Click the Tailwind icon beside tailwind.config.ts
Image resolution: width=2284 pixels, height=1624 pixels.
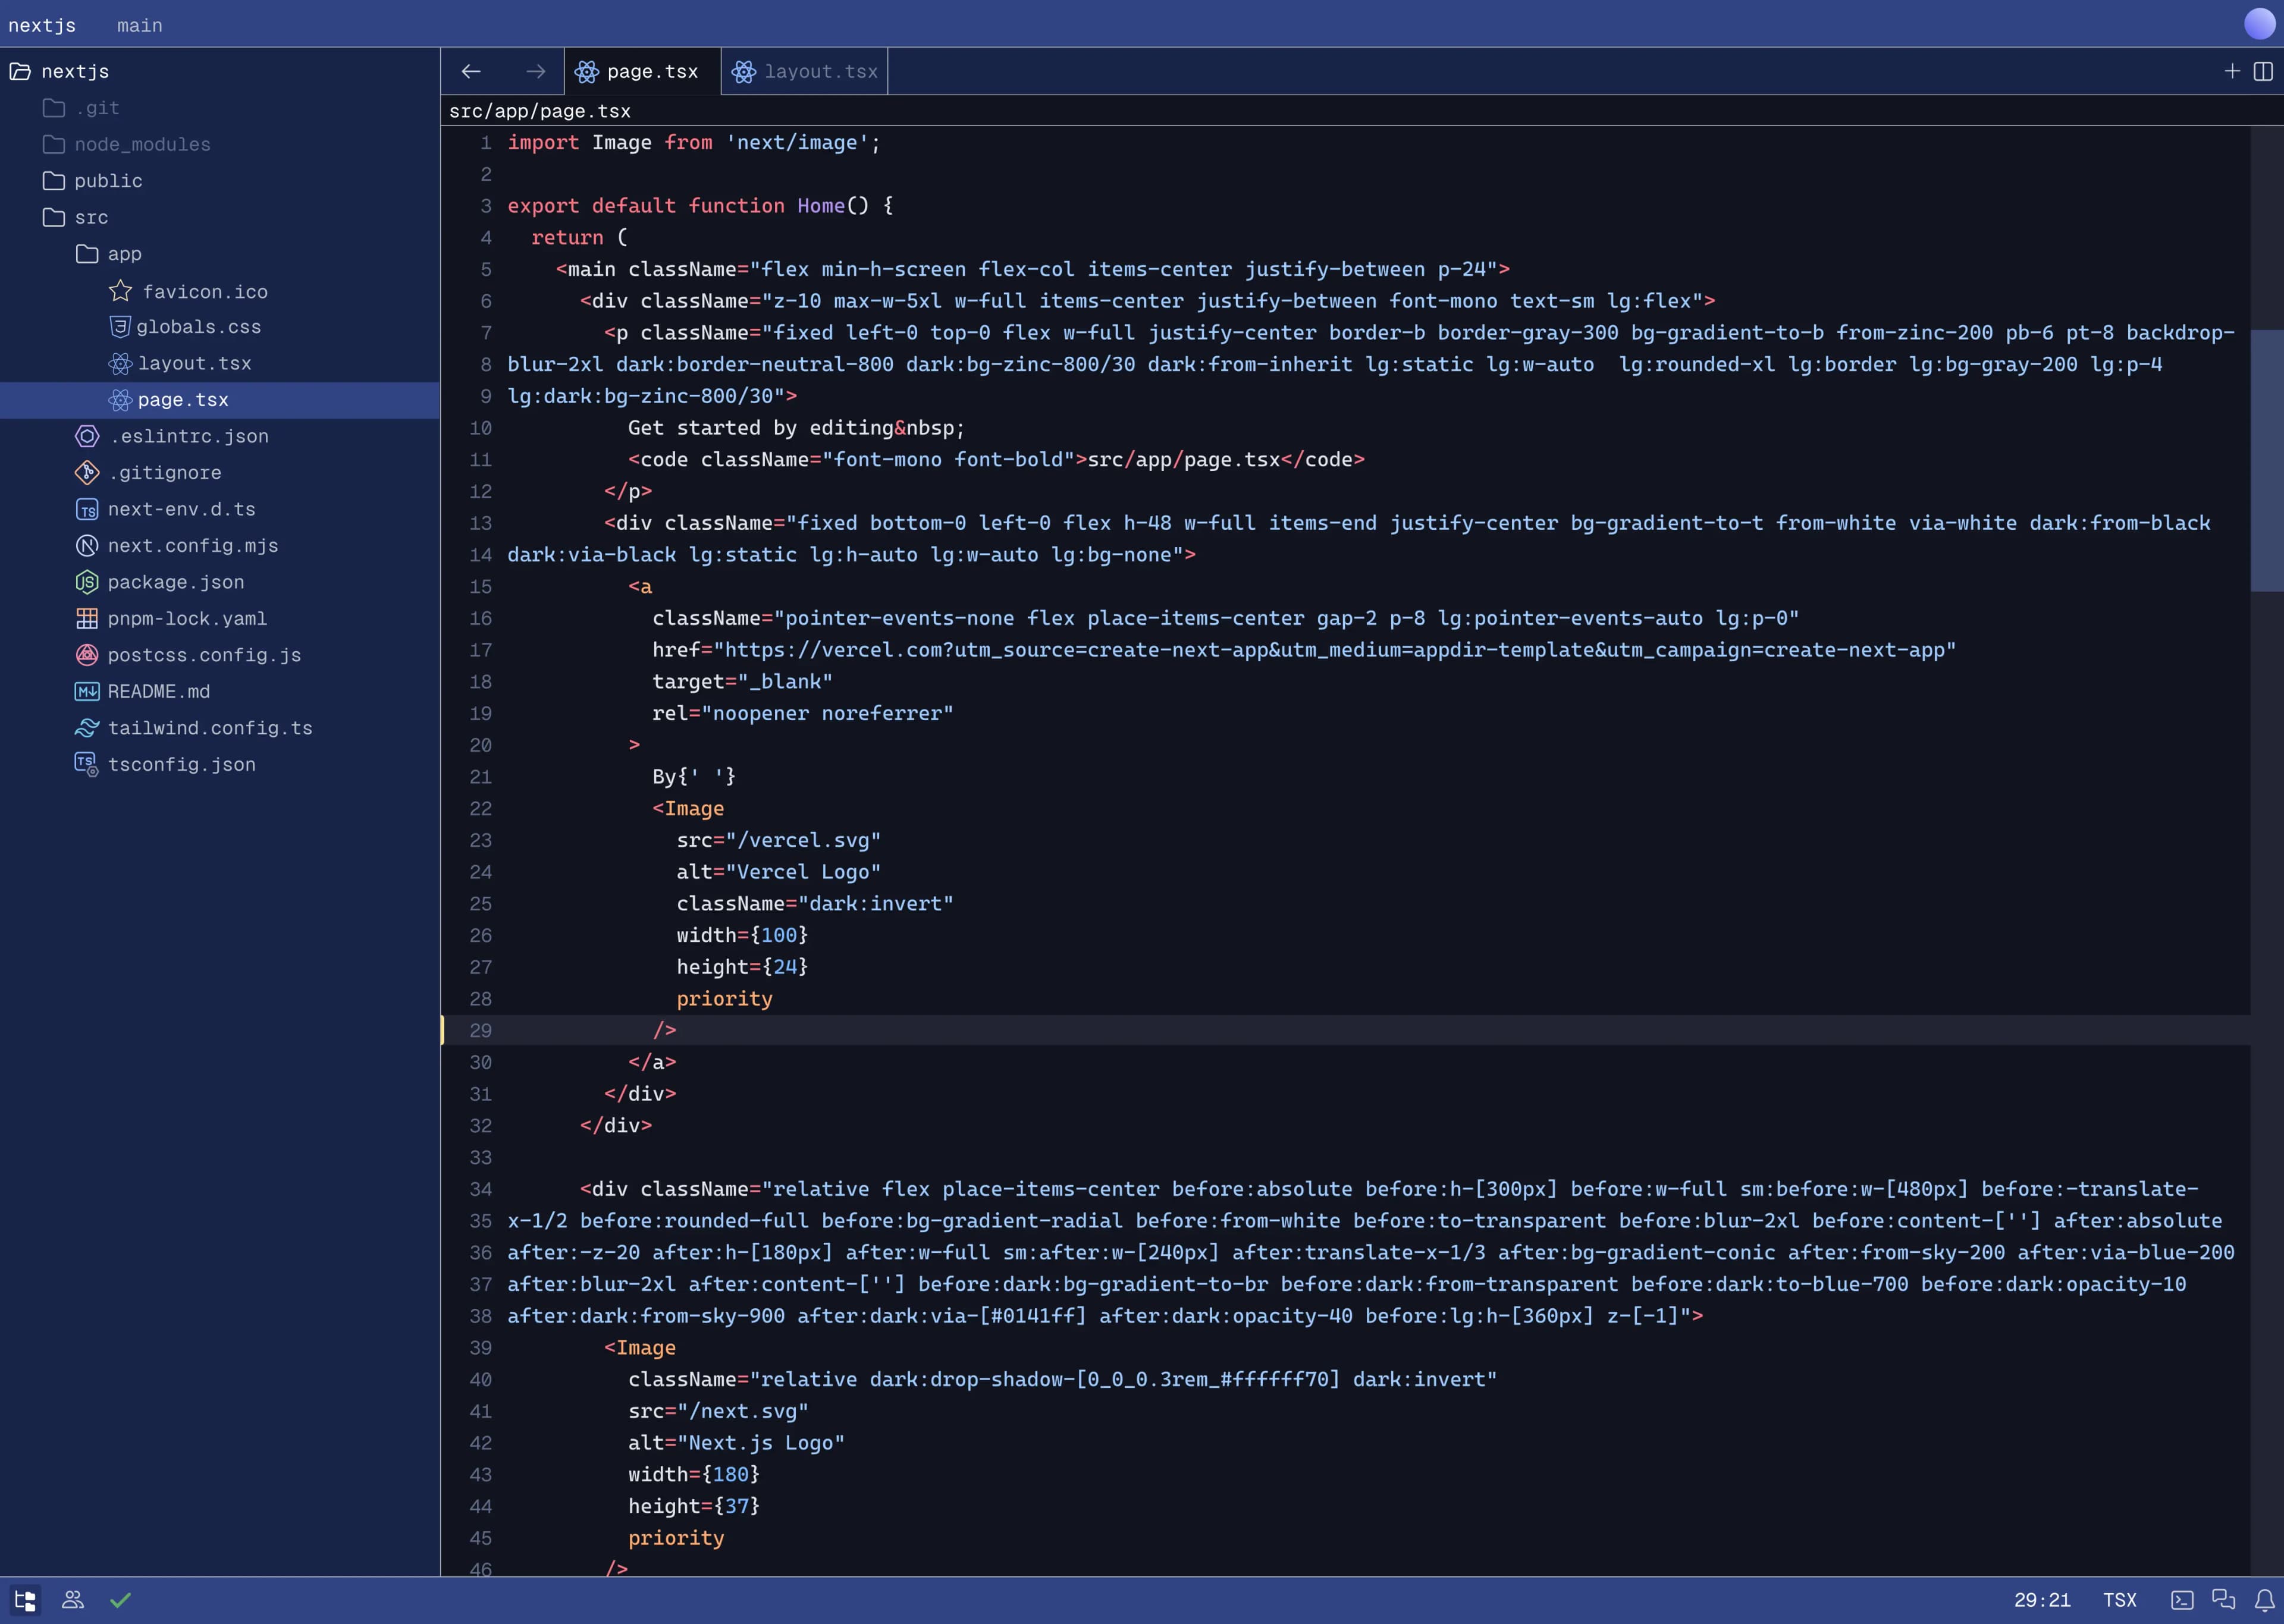point(87,728)
